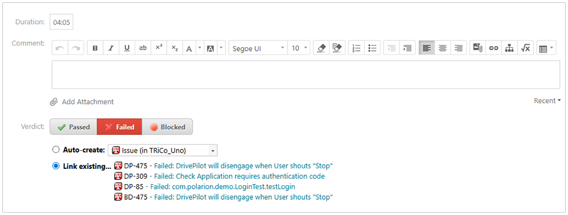568x215 pixels.
Task: Click the font color A button
Action: pyautogui.click(x=189, y=48)
